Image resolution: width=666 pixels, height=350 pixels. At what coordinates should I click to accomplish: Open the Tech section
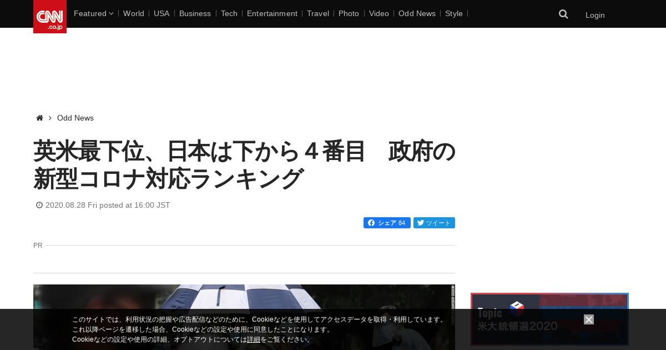[229, 13]
